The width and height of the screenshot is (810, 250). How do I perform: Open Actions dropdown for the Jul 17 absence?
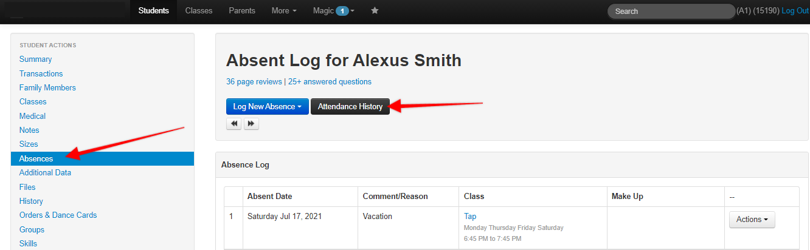752,220
